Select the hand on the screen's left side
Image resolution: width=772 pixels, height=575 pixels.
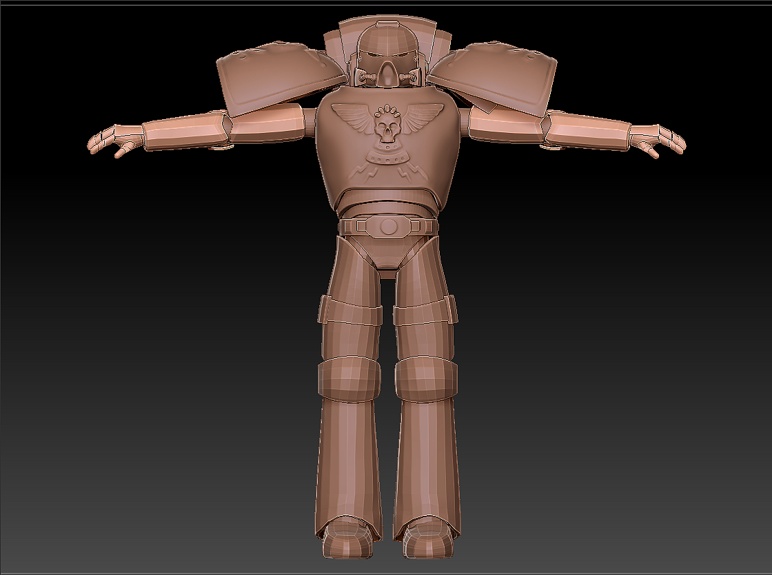click(x=114, y=140)
